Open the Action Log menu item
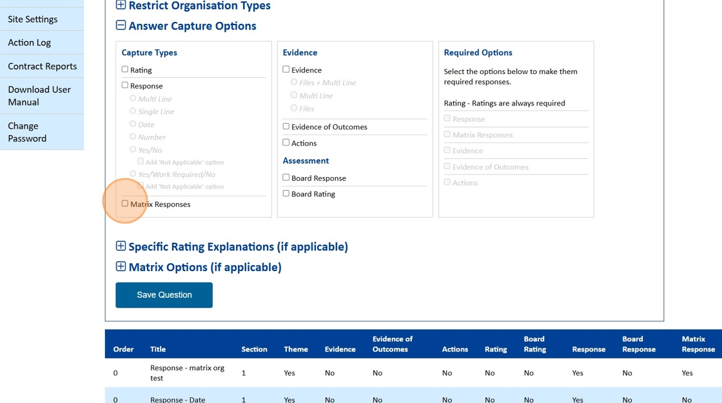722x403 pixels. tap(30, 42)
